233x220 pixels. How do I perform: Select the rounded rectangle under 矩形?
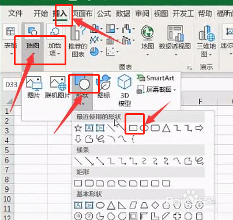pos(89,183)
